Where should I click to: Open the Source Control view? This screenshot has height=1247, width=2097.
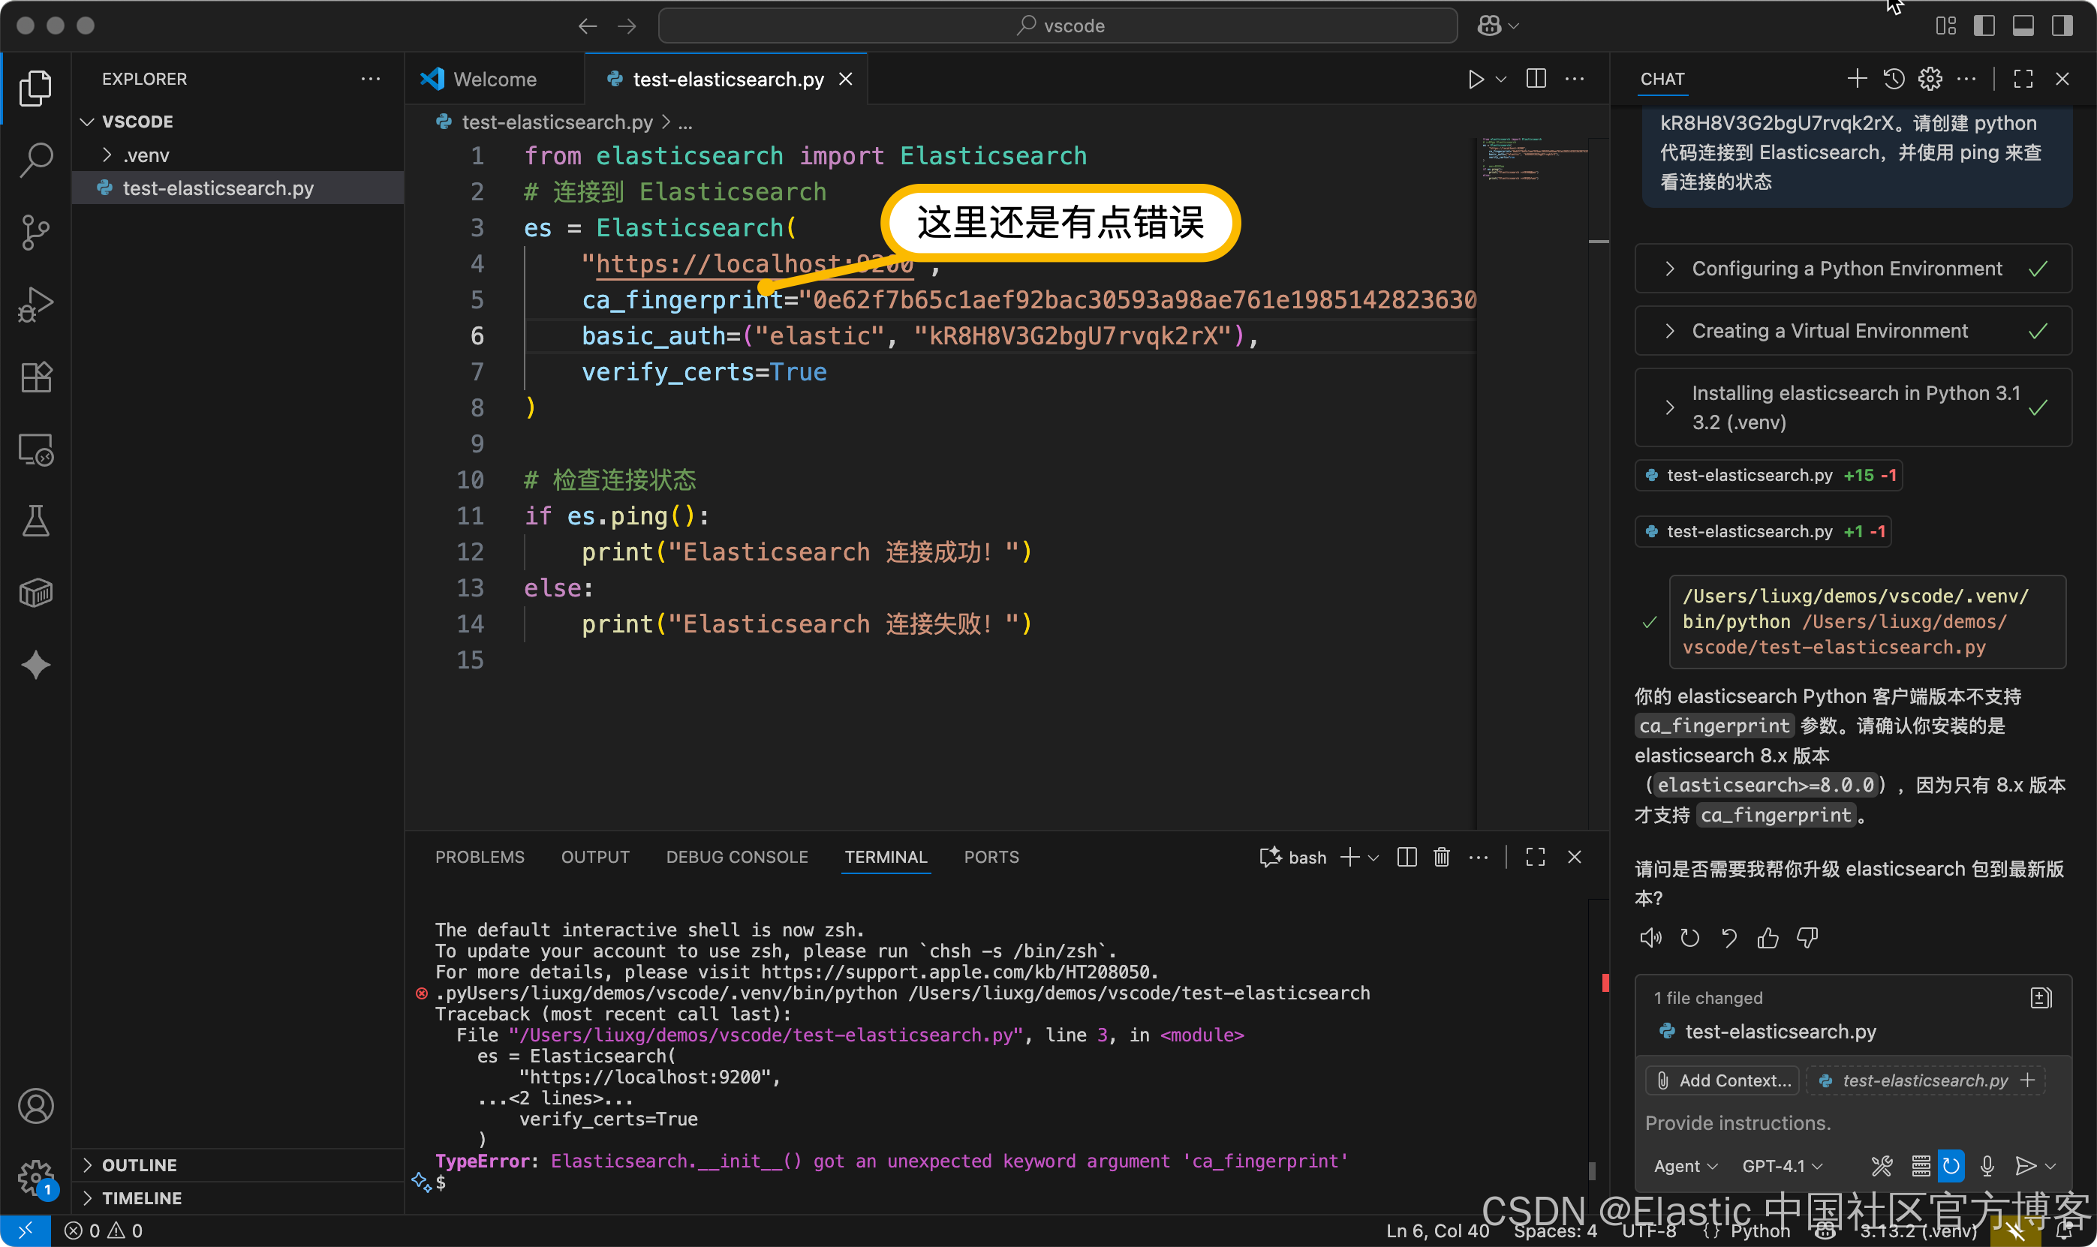[x=35, y=232]
